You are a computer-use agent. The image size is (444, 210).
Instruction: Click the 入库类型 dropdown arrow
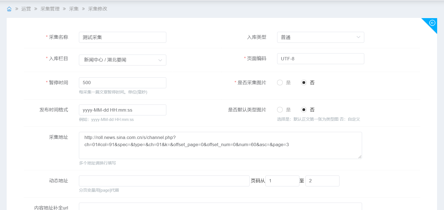358,37
